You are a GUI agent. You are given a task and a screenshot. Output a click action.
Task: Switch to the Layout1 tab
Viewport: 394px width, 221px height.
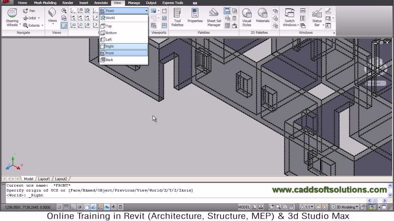(44, 179)
